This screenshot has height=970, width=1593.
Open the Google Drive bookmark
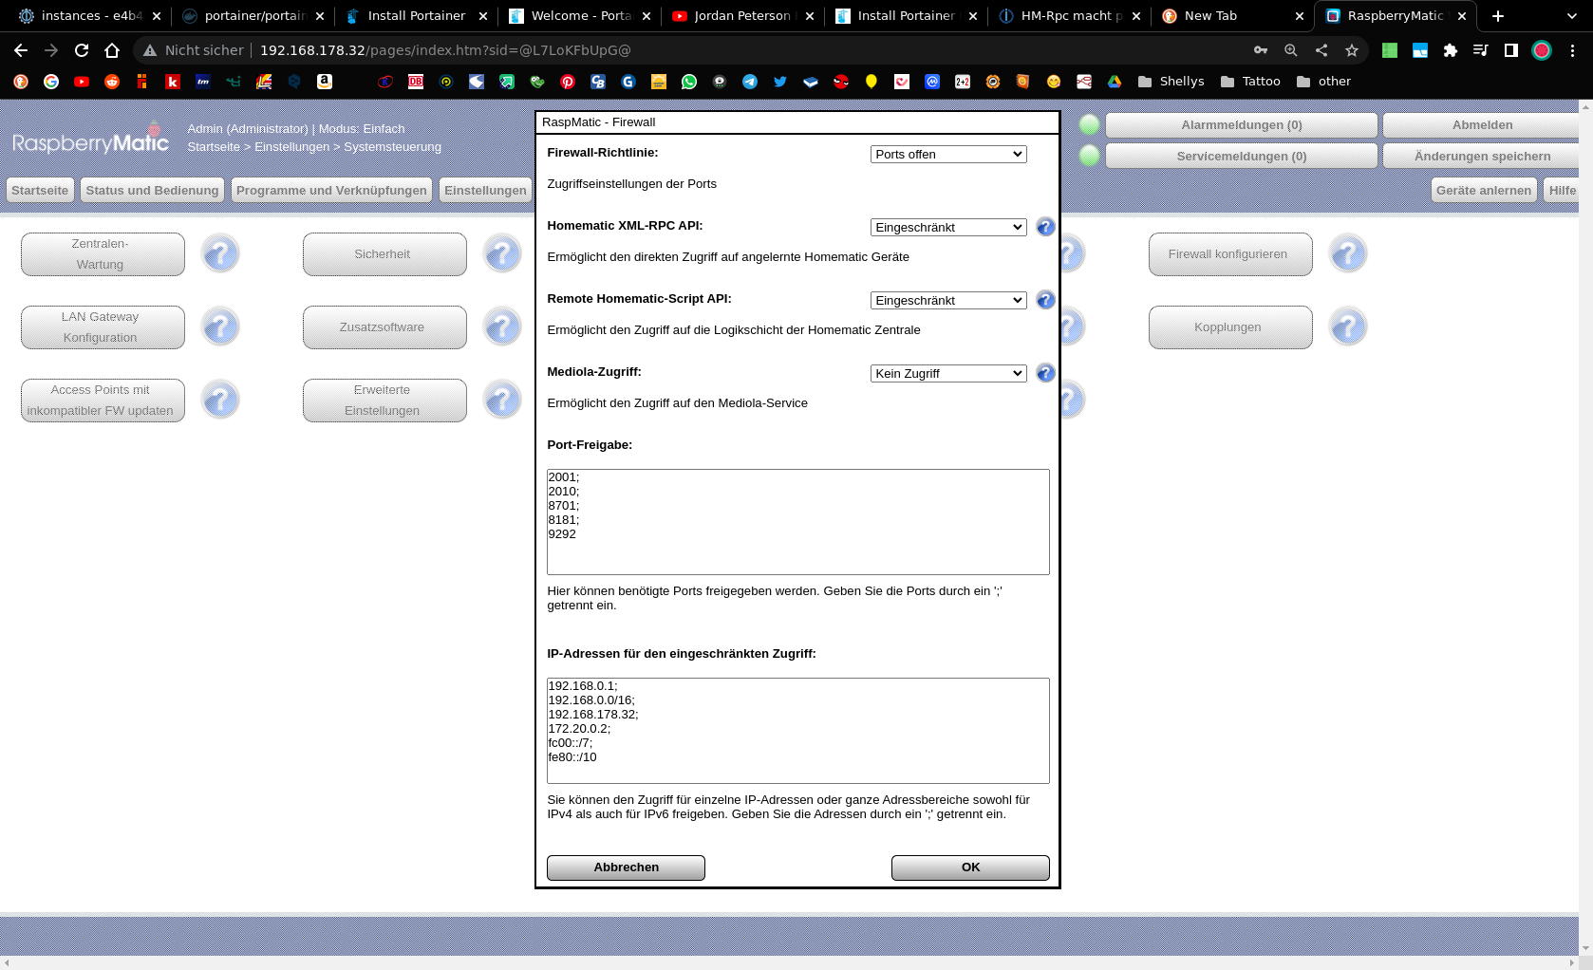tap(1115, 82)
